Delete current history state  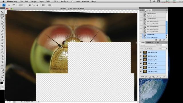[x=164, y=40]
